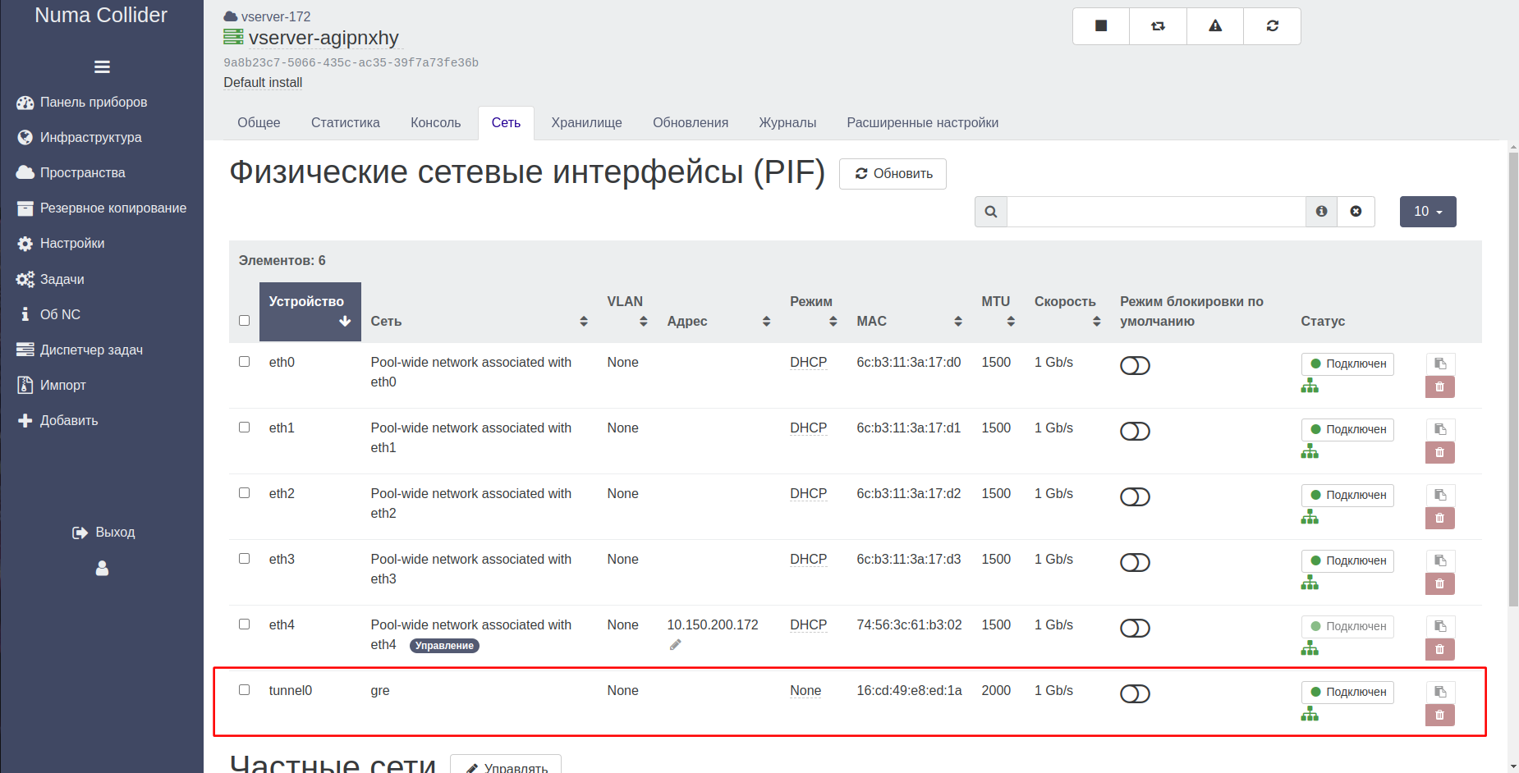Toggle the sidebar hamburger menu

[x=102, y=67]
